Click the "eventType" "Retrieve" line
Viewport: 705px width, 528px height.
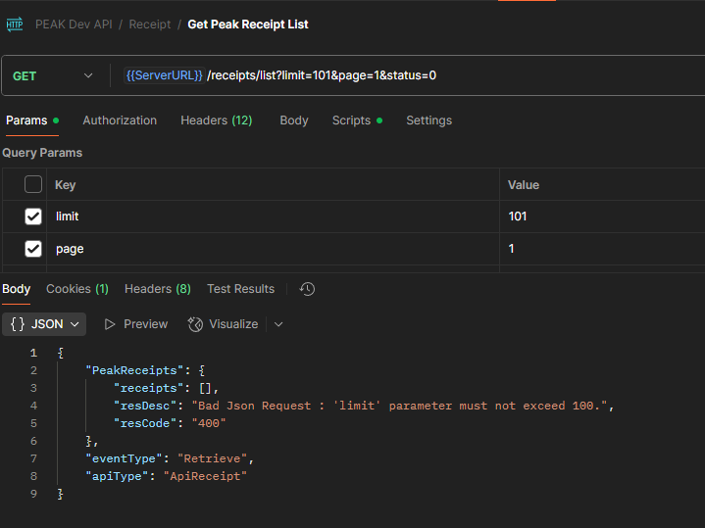pos(170,458)
